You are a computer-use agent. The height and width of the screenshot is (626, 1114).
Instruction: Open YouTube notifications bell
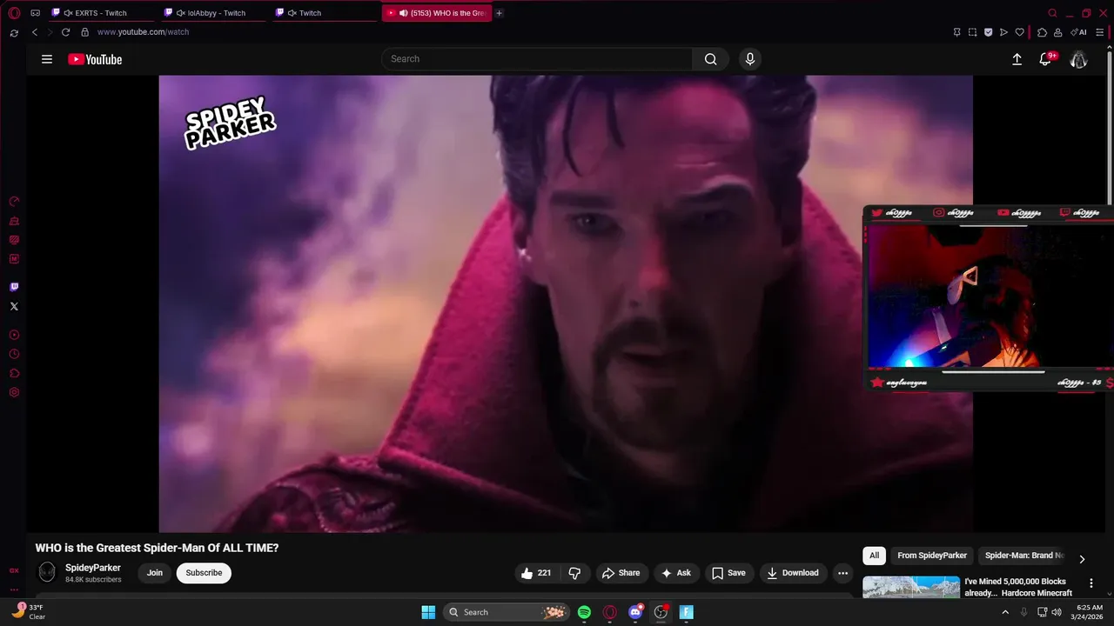(x=1045, y=59)
